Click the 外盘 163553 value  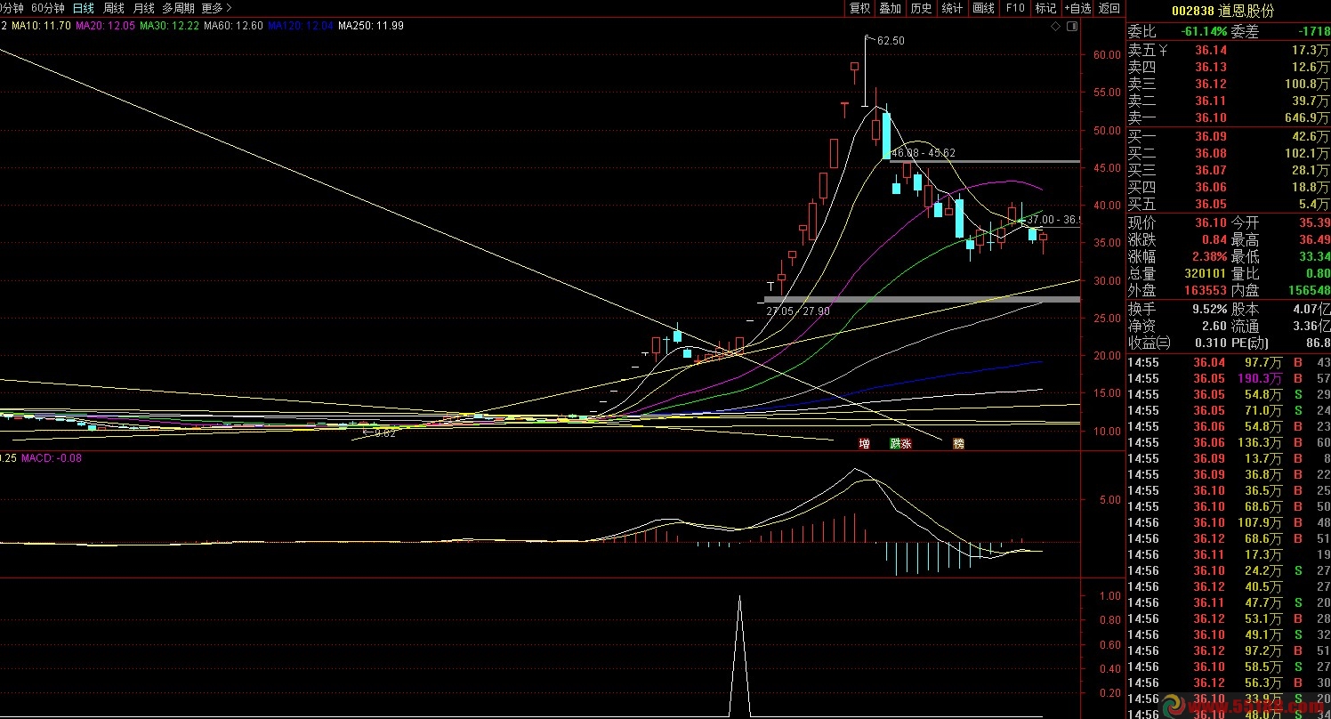(1205, 291)
